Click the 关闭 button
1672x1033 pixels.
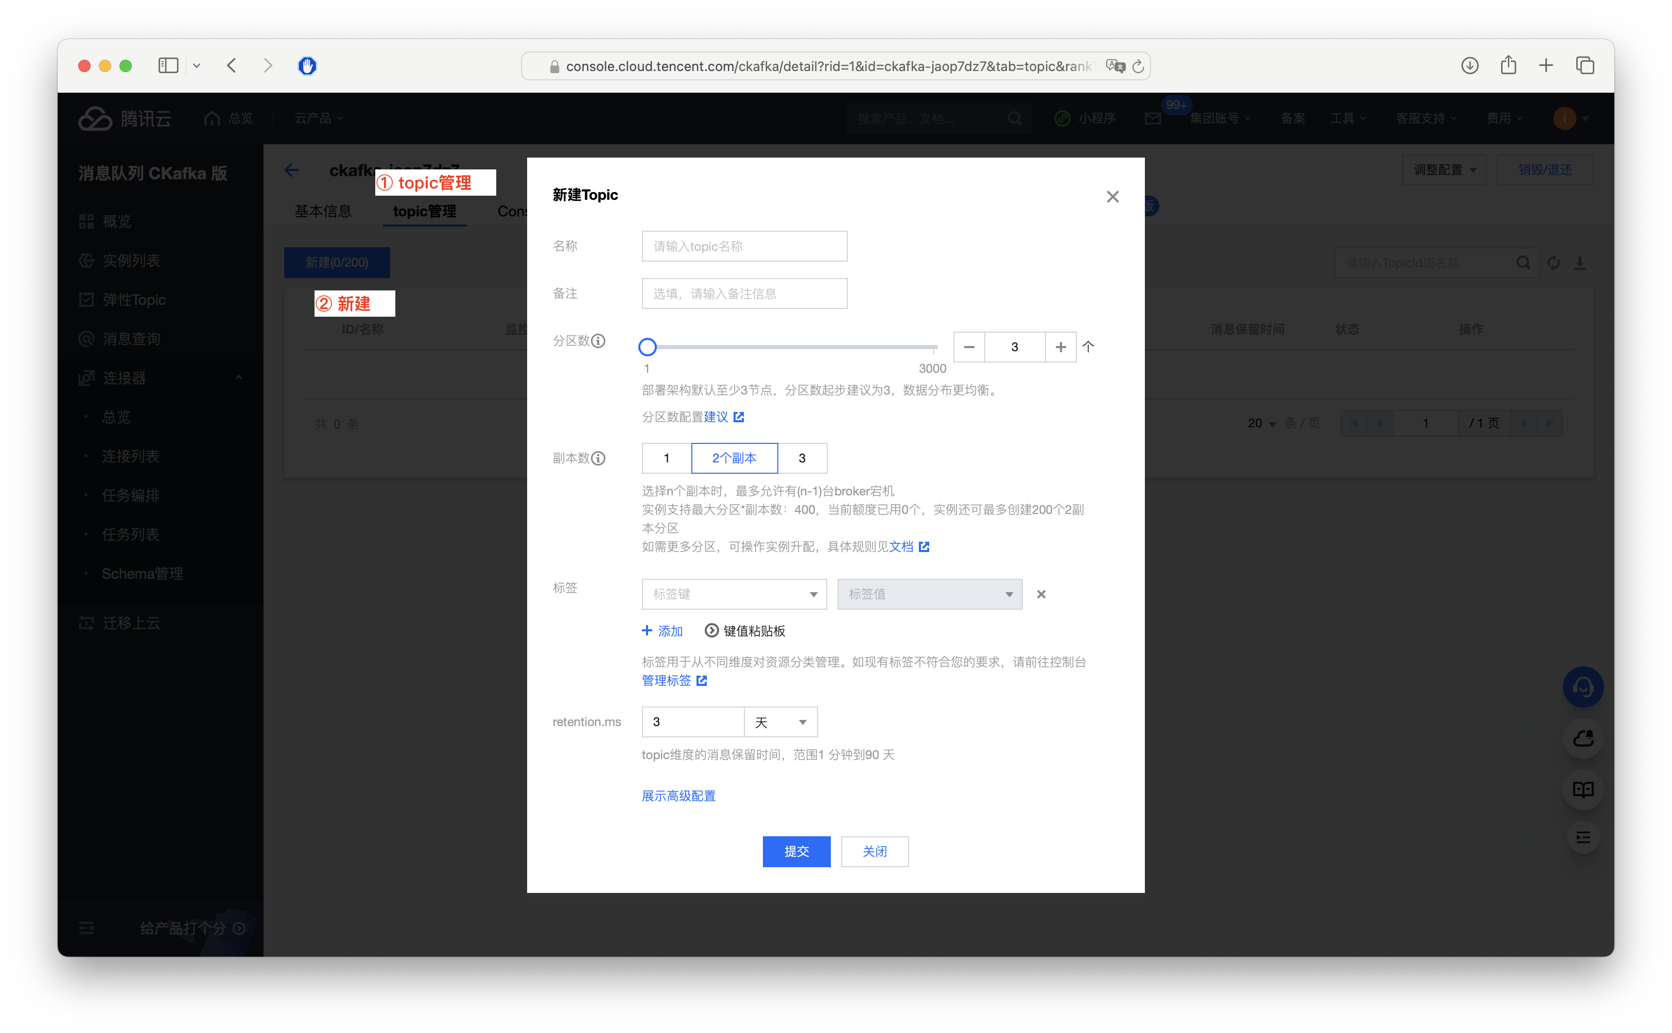(x=874, y=851)
